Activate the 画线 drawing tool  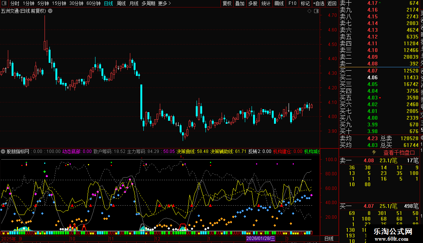[279, 3]
